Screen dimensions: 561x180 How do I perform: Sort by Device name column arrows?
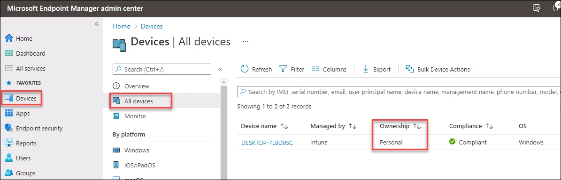(x=284, y=126)
